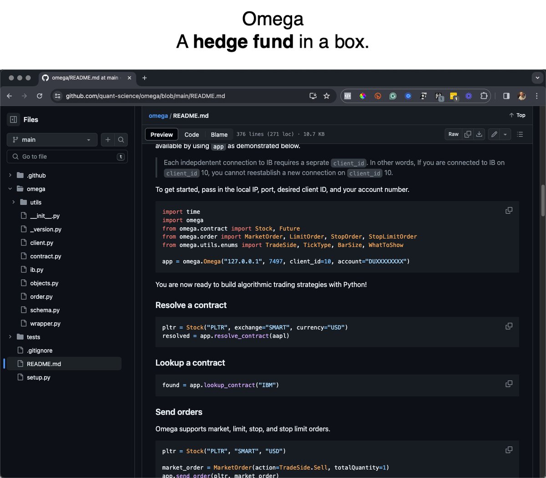Add file with plus button
546x478 pixels.
[x=108, y=139]
